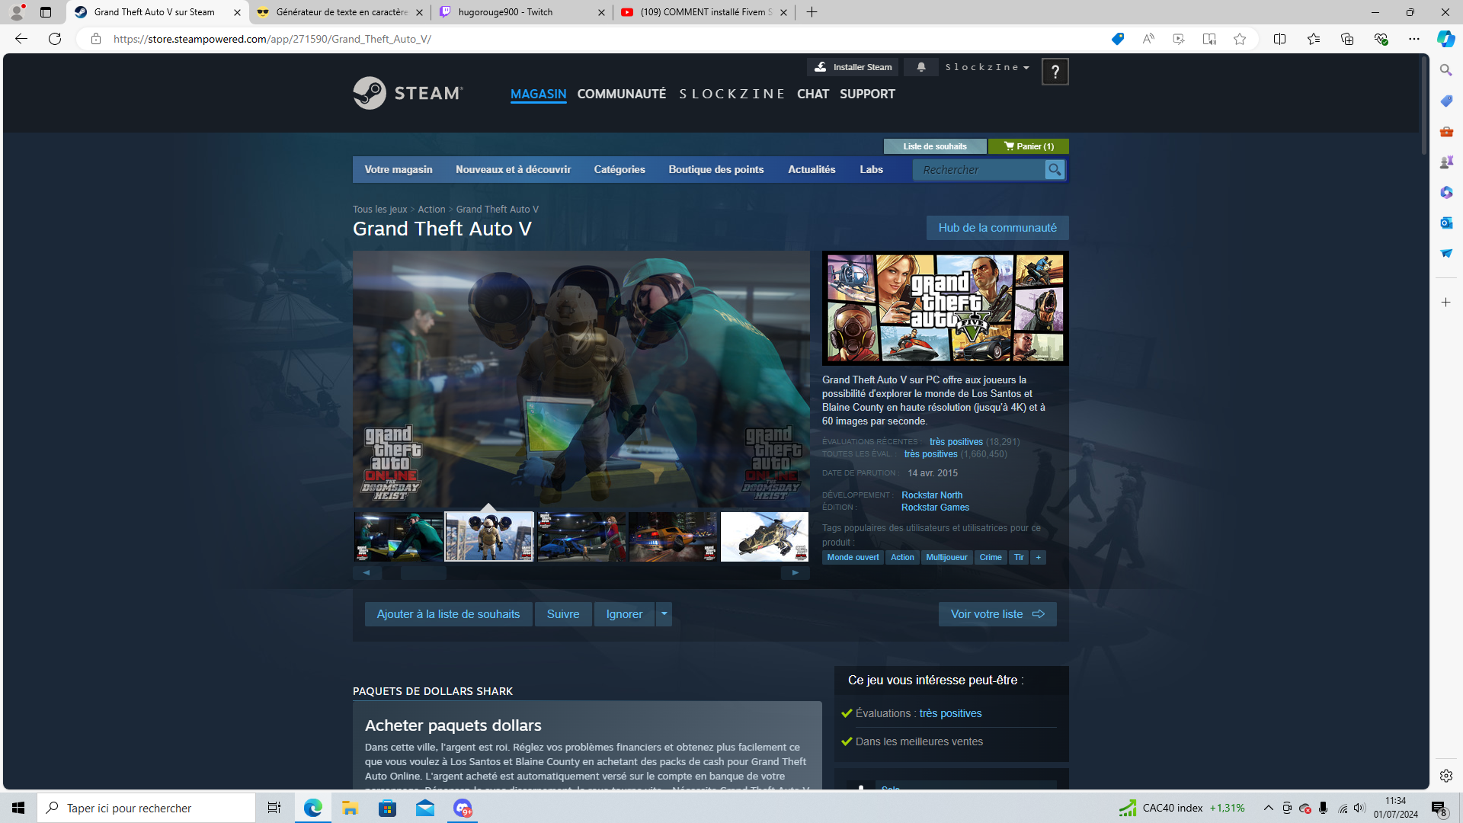
Task: Click Windows taskbar search box
Action: point(146,808)
